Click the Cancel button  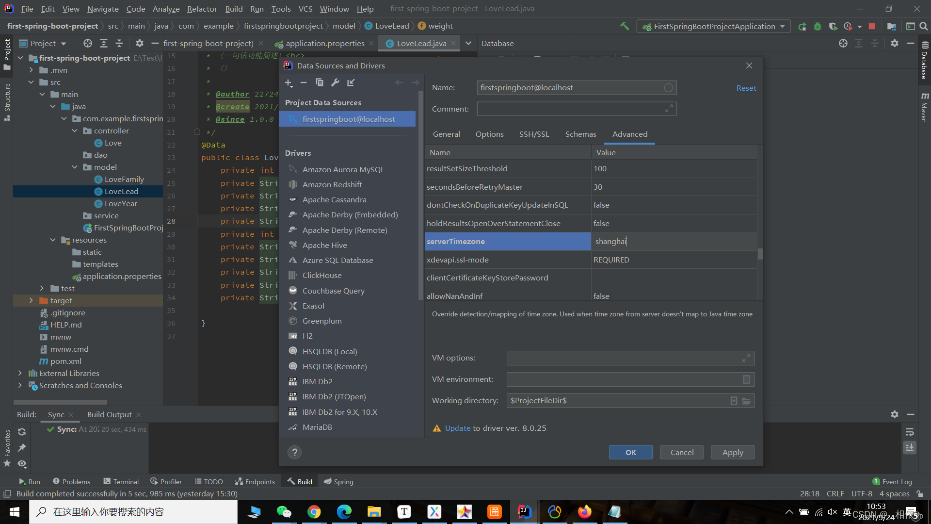click(x=682, y=452)
